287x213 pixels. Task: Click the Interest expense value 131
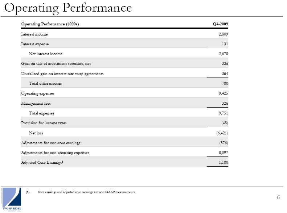click(x=225, y=44)
